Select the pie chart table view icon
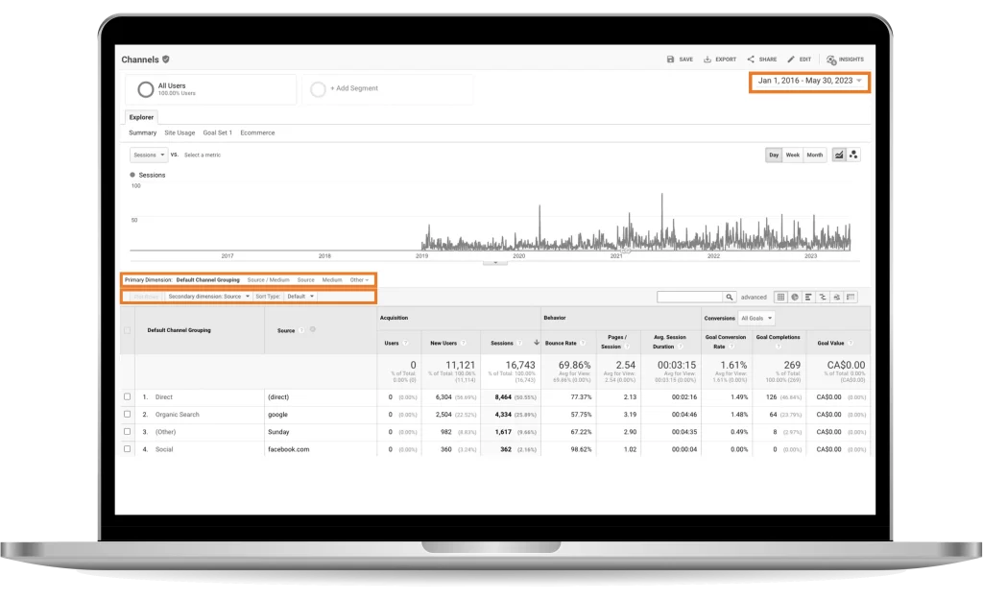The image size is (983, 599). [x=795, y=298]
